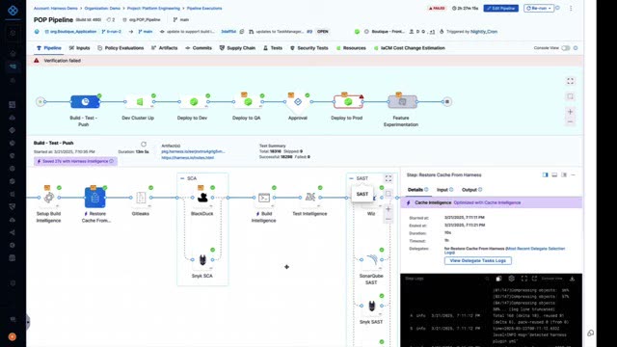This screenshot has height=347, width=617.
Task: Click the Restore Cache From Harness step
Action: point(94,198)
